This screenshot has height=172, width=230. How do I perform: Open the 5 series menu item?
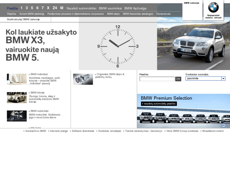click(x=32, y=8)
